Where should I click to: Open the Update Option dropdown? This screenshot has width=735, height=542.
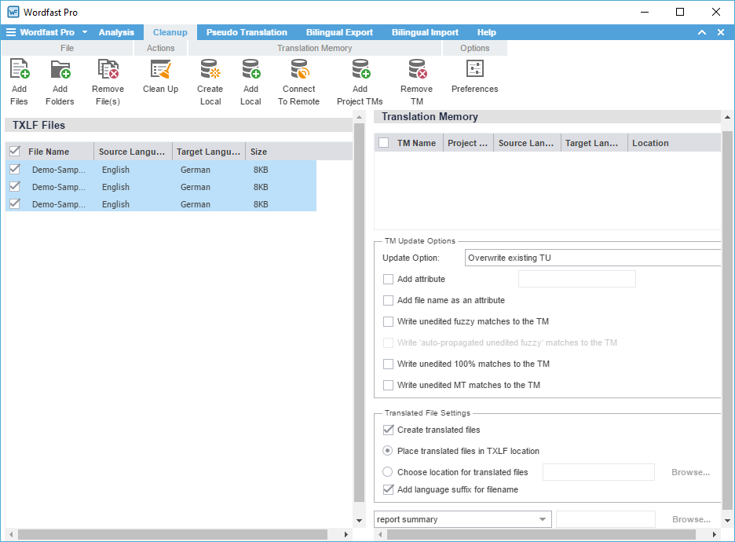coord(593,258)
